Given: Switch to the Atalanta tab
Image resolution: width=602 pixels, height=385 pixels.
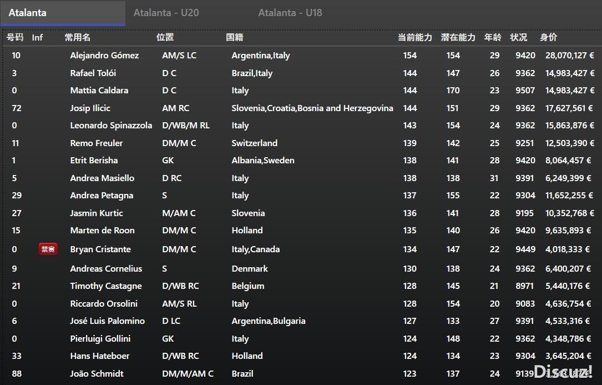Looking at the screenshot, I should point(63,13).
